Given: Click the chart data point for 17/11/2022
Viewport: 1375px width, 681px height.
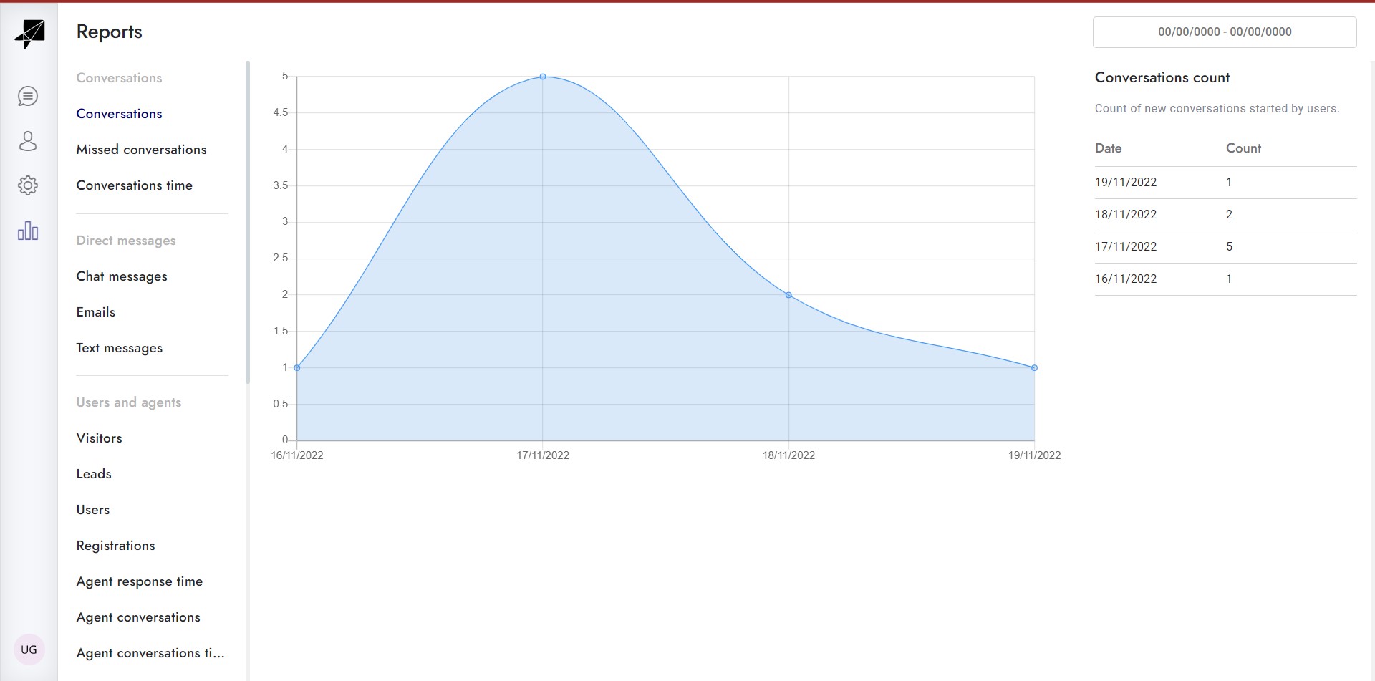Looking at the screenshot, I should pyautogui.click(x=543, y=77).
